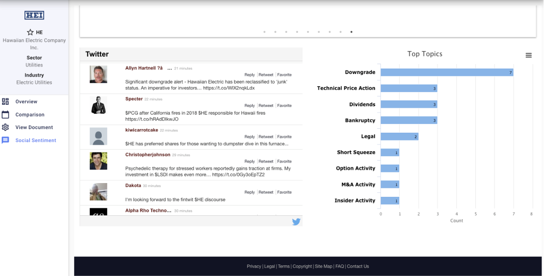Click the Twitter bird icon
The width and height of the screenshot is (544, 276).
(x=296, y=222)
